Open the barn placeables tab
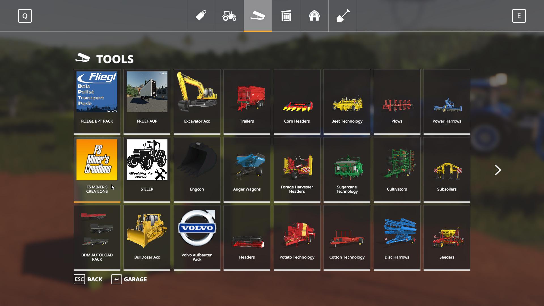Viewport: 544px width, 306px height. tap(314, 16)
